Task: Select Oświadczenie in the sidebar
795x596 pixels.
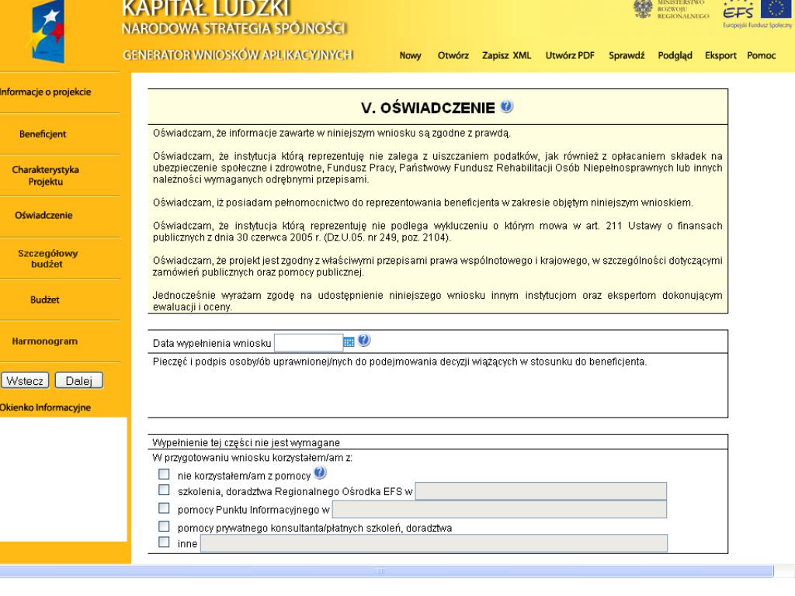Action: 43,216
